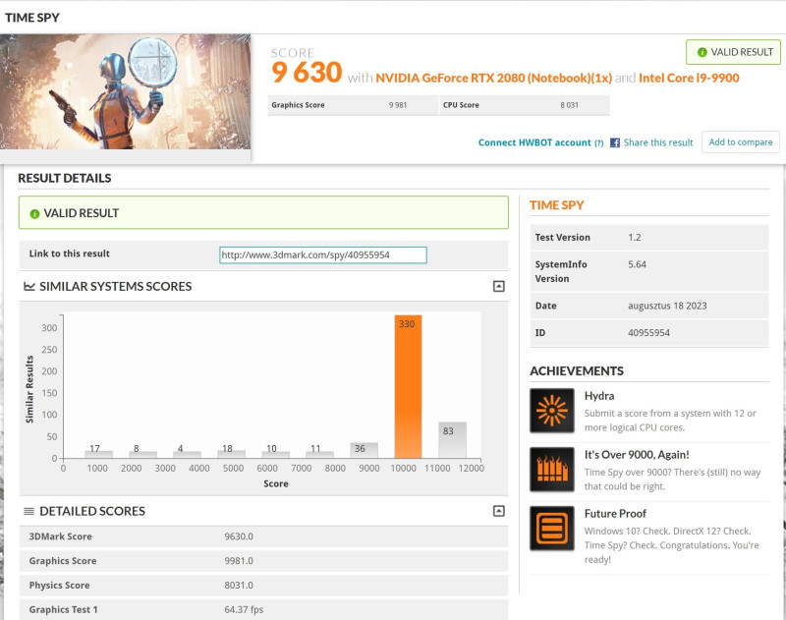This screenshot has height=620, width=786.
Task: Click the Graphics Test 1 64.37 fps row
Action: click(x=263, y=609)
